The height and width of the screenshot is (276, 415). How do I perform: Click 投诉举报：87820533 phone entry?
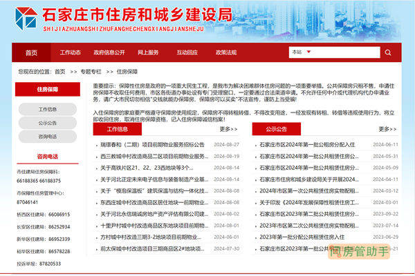coord(39,264)
